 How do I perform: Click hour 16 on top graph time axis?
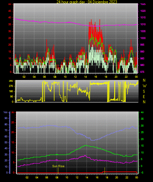coord(96,77)
